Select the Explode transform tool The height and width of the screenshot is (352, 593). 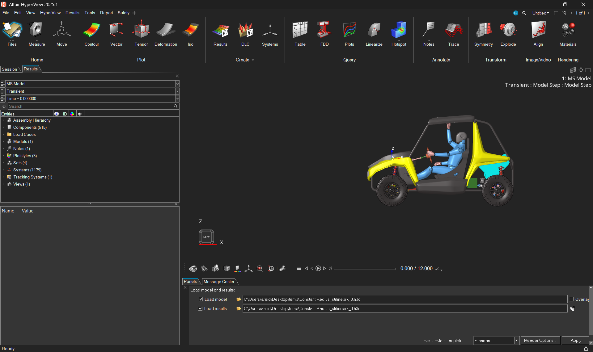tap(508, 34)
